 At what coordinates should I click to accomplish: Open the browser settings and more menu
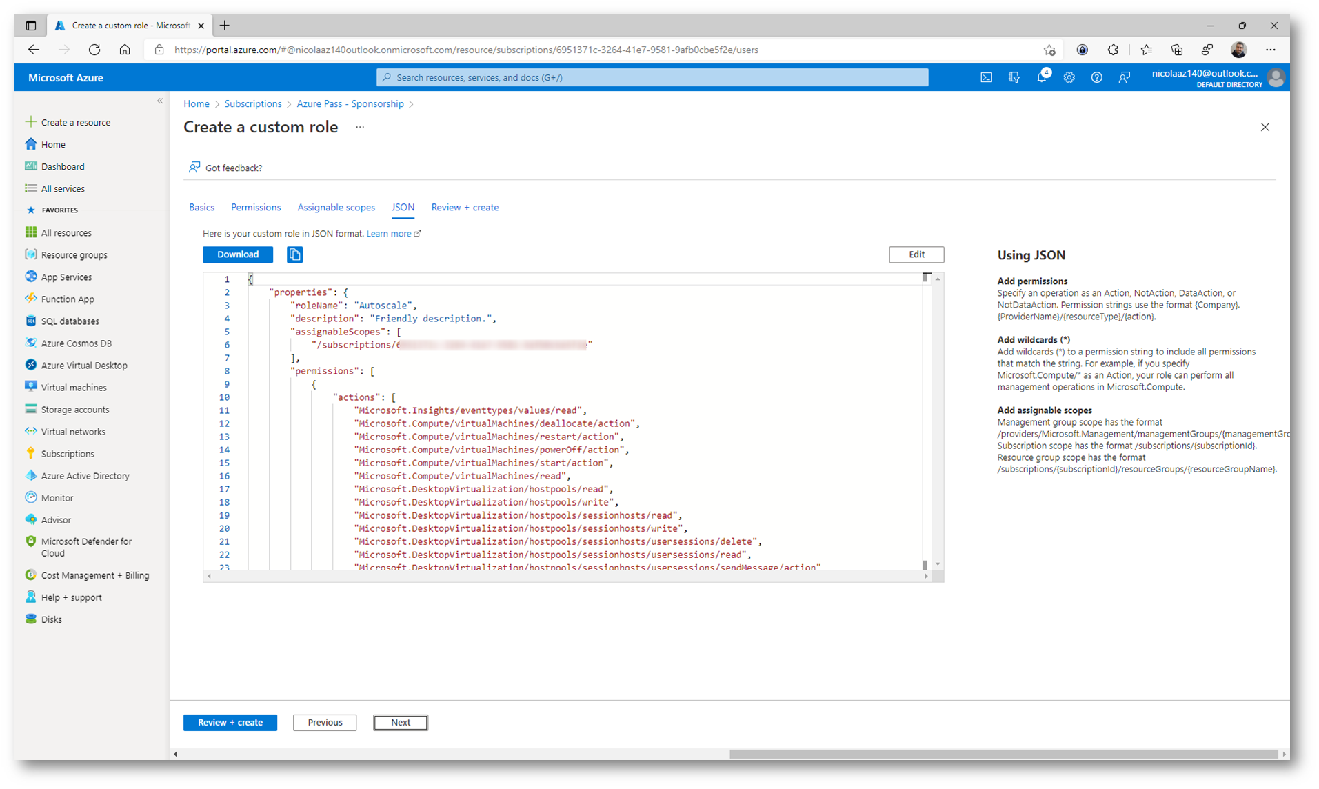(x=1270, y=50)
